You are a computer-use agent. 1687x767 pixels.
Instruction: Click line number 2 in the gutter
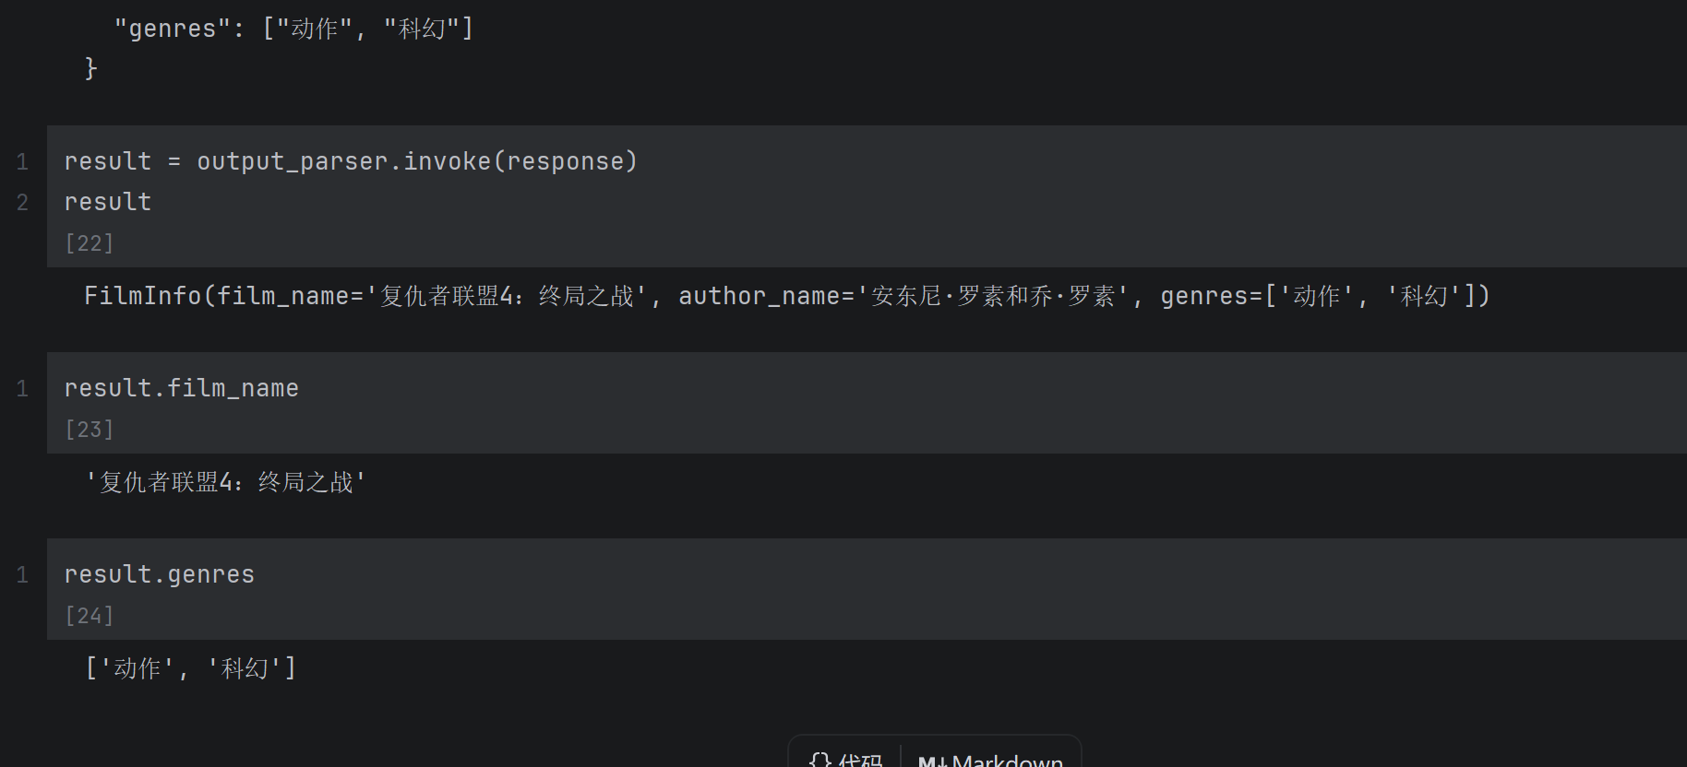pyautogui.click(x=23, y=202)
